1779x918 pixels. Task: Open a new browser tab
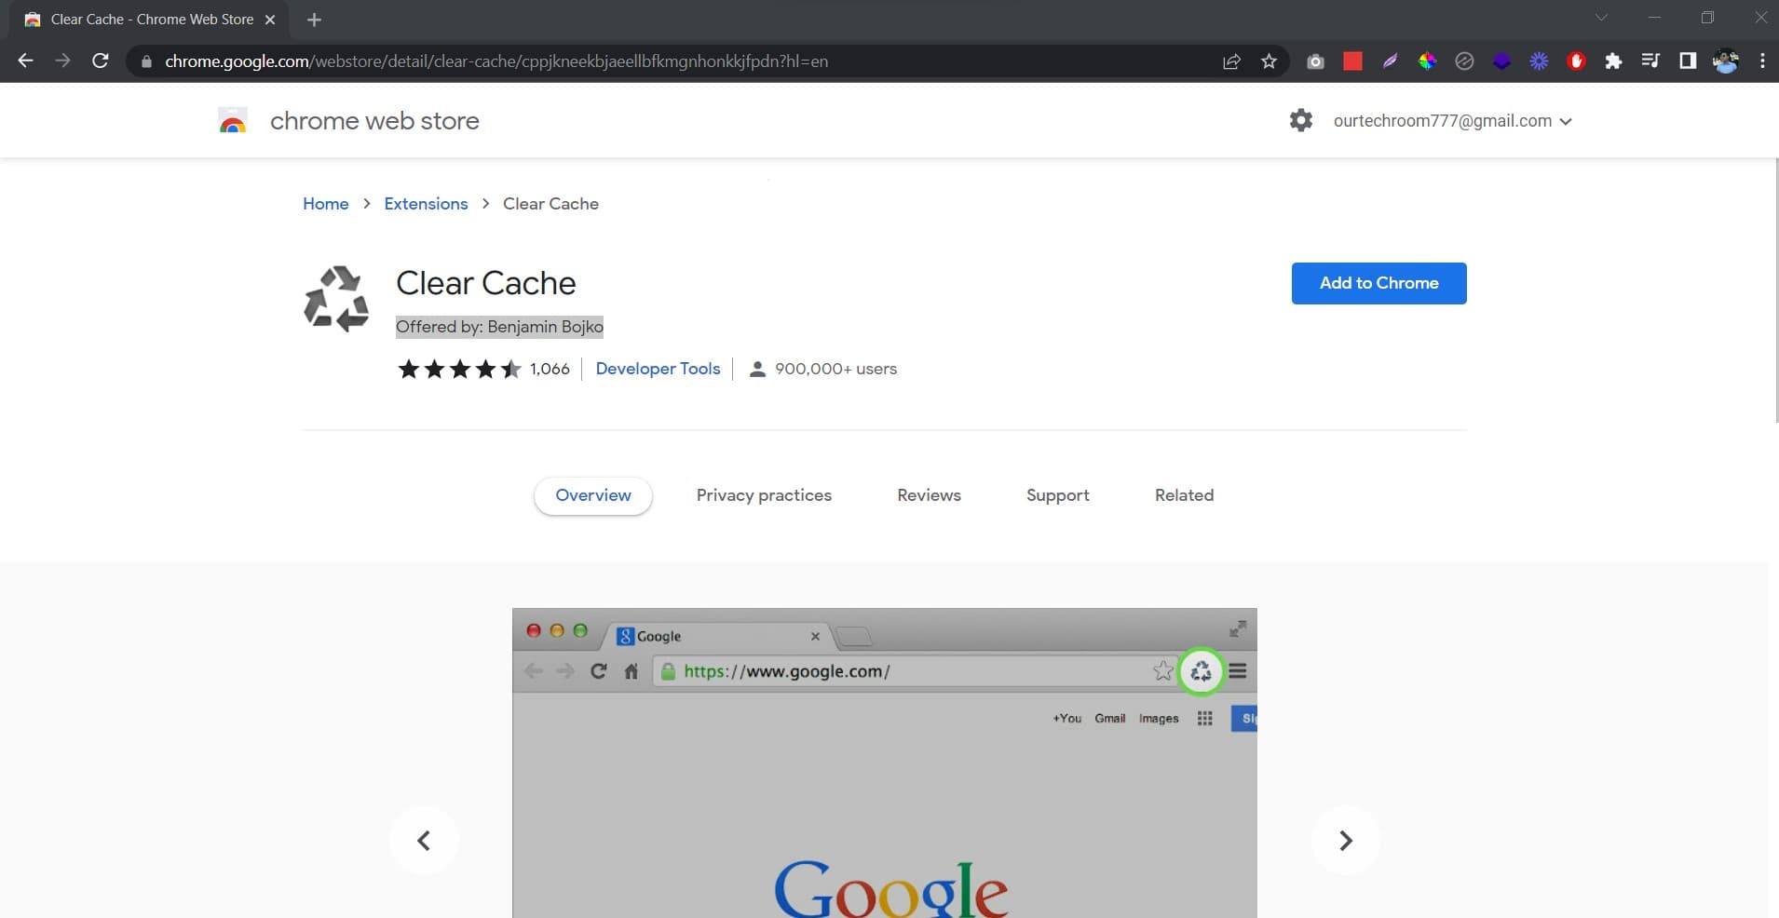[314, 20]
